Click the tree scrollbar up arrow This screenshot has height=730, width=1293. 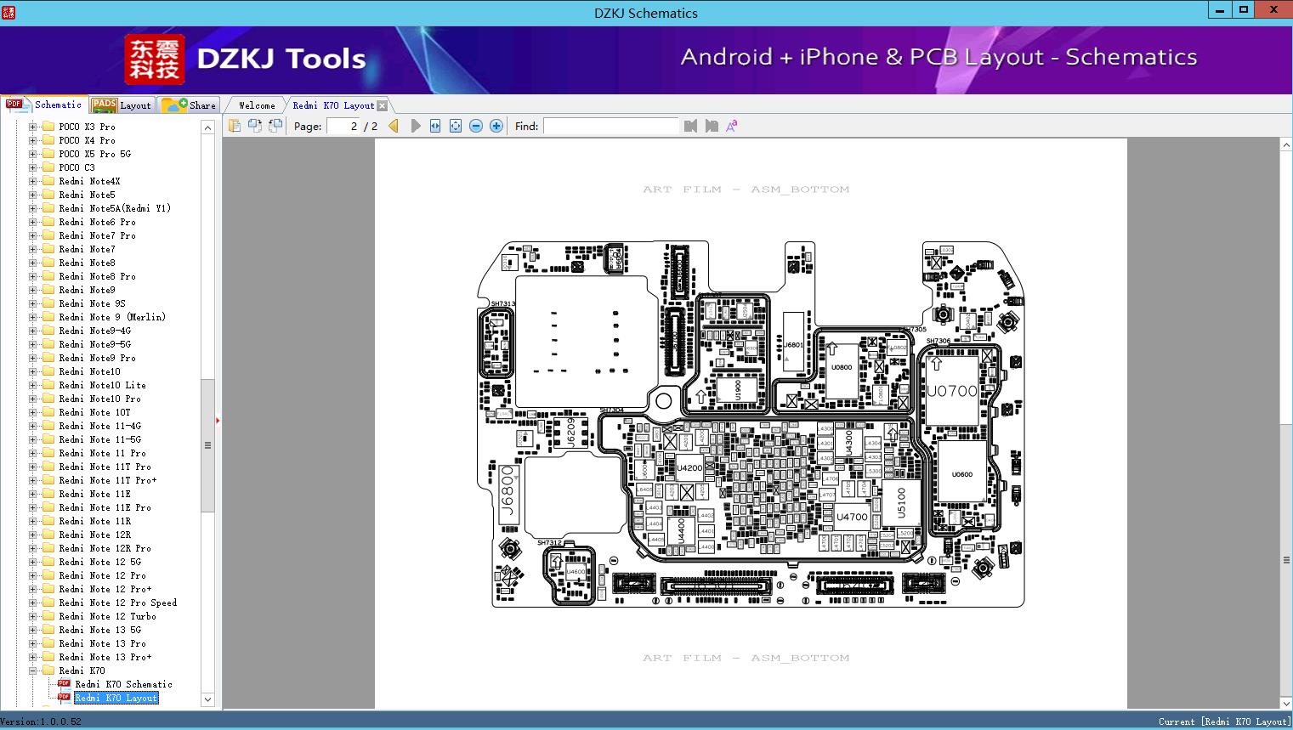[x=207, y=127]
